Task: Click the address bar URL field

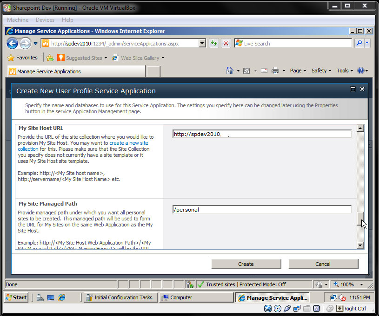Action: tap(120, 44)
